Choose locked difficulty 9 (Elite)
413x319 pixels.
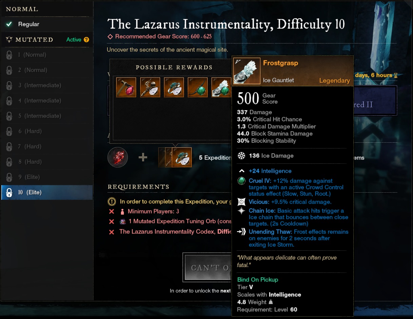(47, 177)
